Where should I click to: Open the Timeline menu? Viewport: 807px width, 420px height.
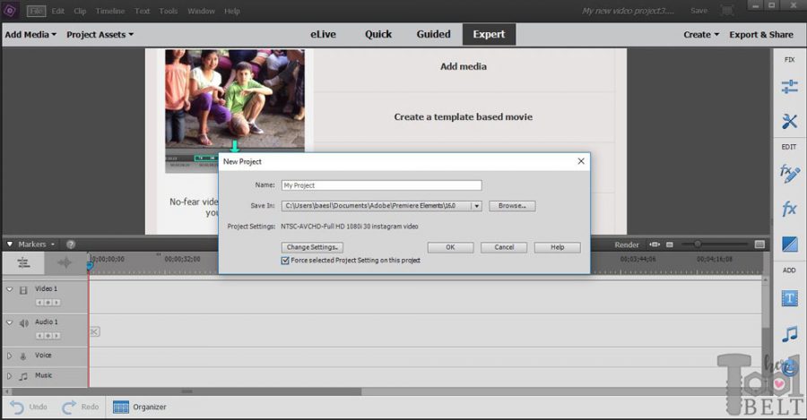coord(110,11)
